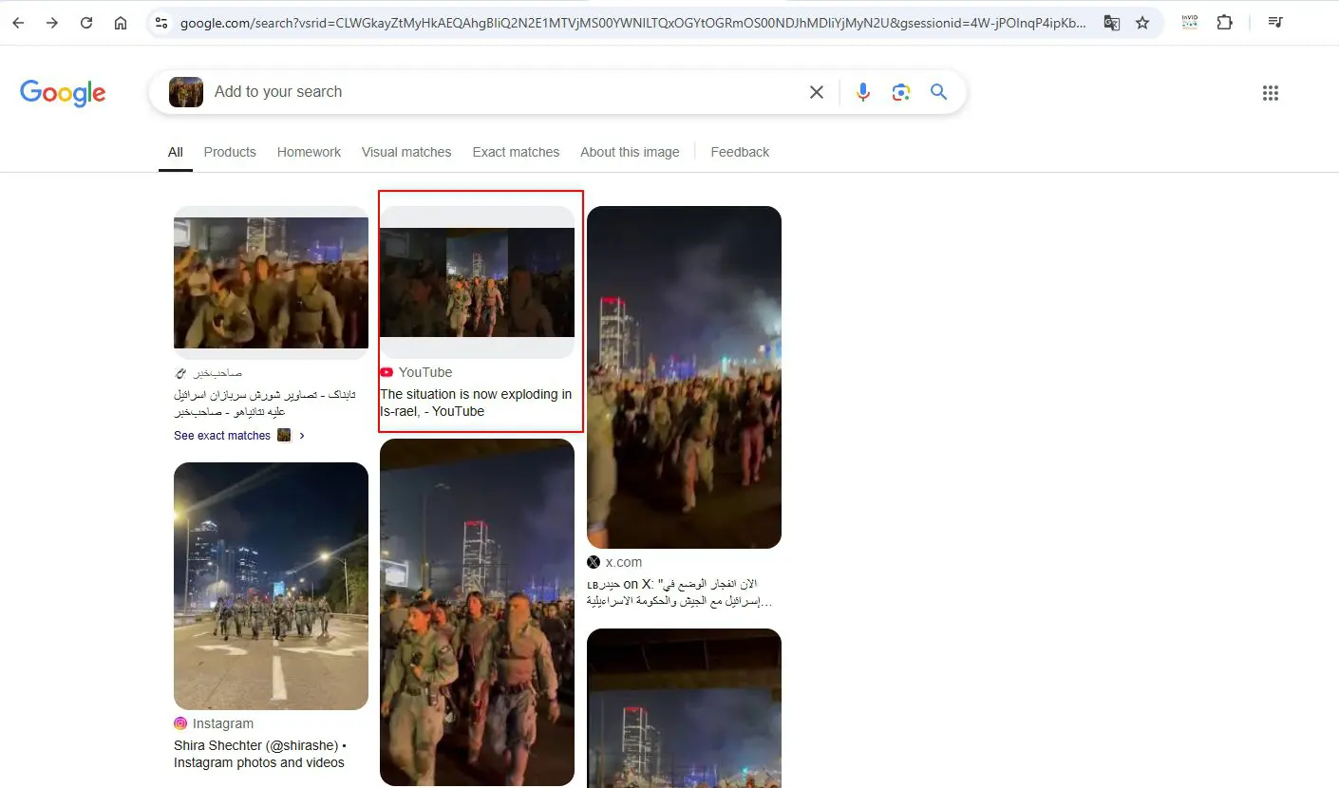Open the About this image tab
Screen dimensions: 1339x788
630,152
